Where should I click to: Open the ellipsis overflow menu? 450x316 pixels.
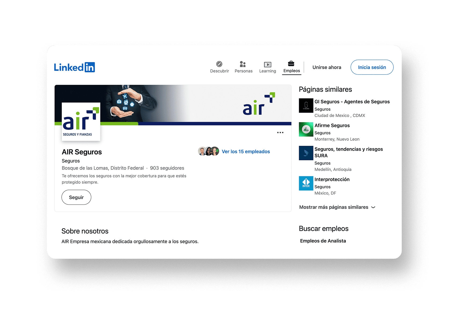click(x=280, y=132)
